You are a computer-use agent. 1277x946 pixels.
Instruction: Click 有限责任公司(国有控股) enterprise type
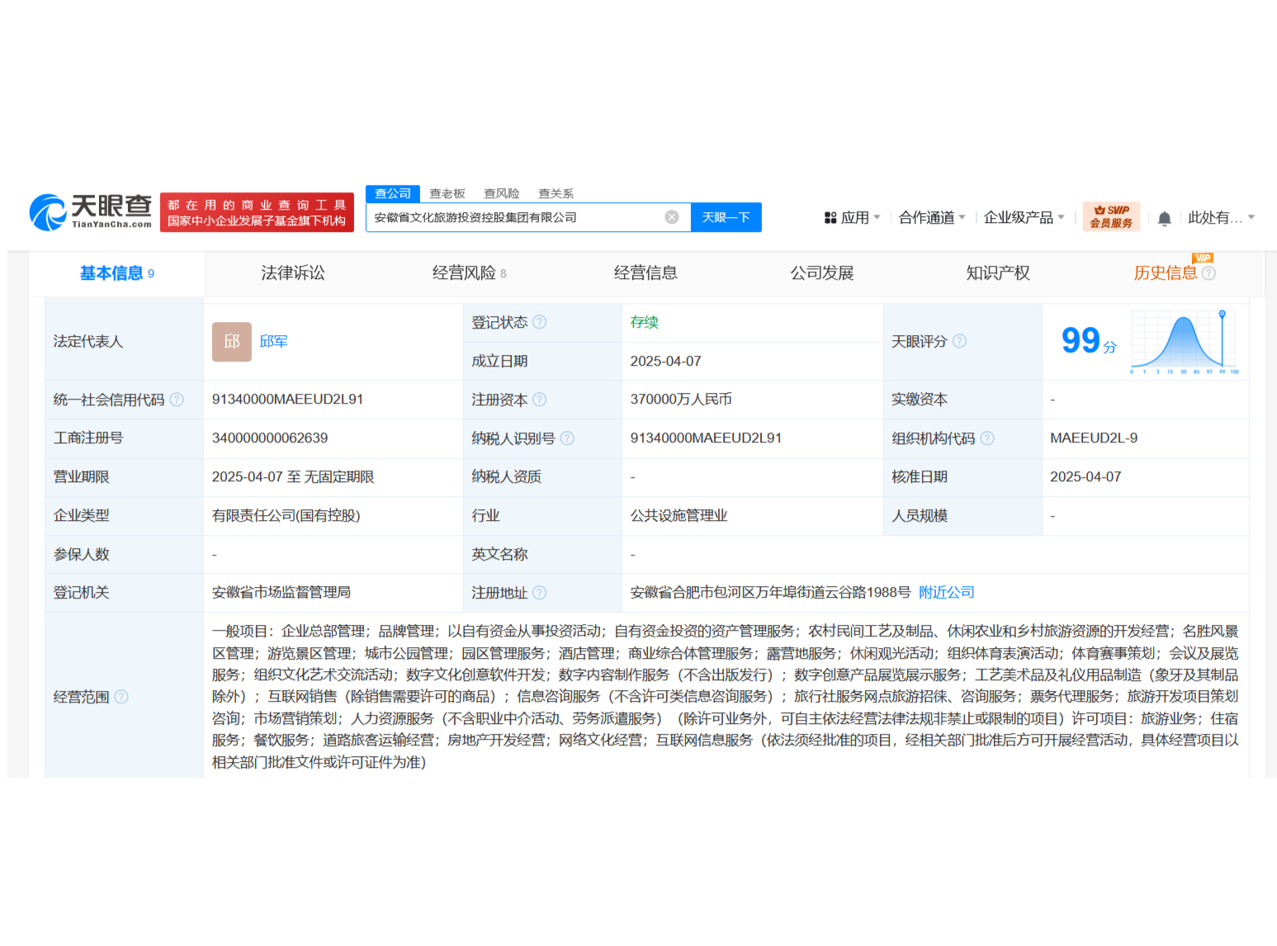pyautogui.click(x=286, y=516)
